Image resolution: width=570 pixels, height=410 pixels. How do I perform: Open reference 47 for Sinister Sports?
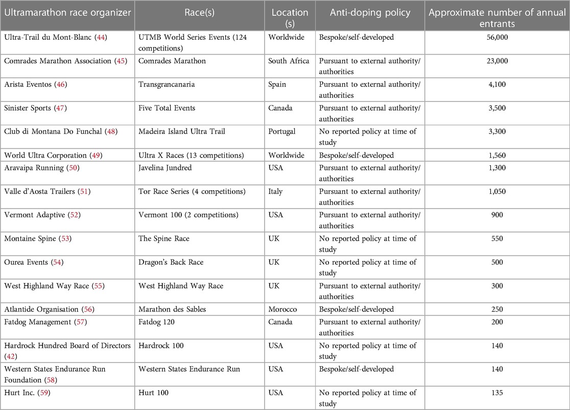60,108
